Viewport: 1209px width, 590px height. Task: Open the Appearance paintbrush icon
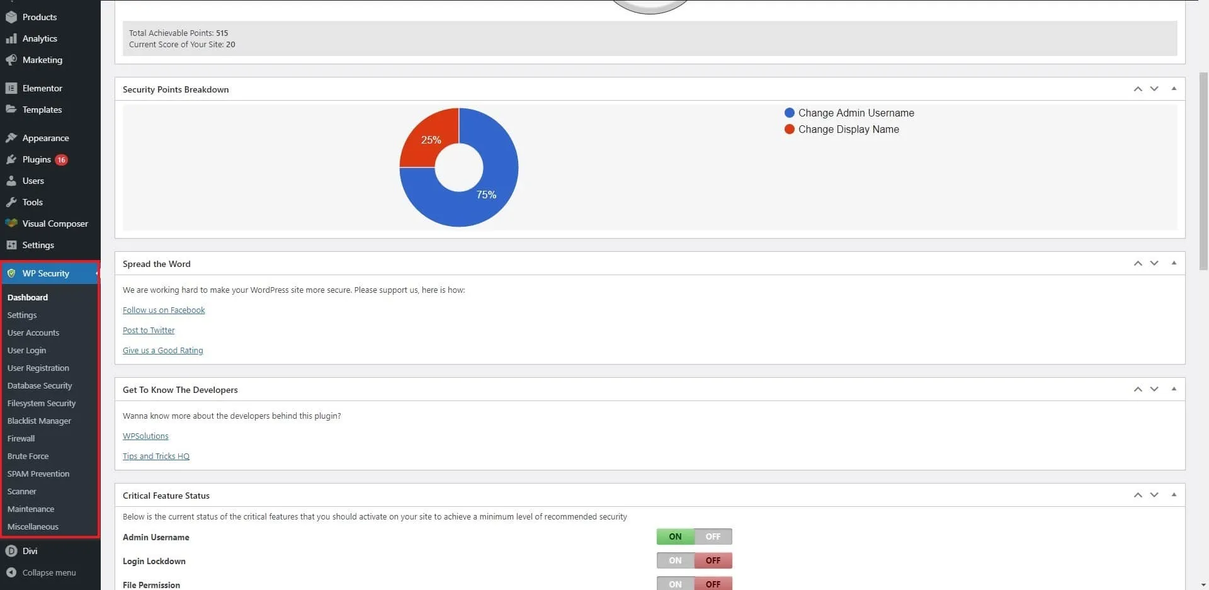tap(11, 137)
